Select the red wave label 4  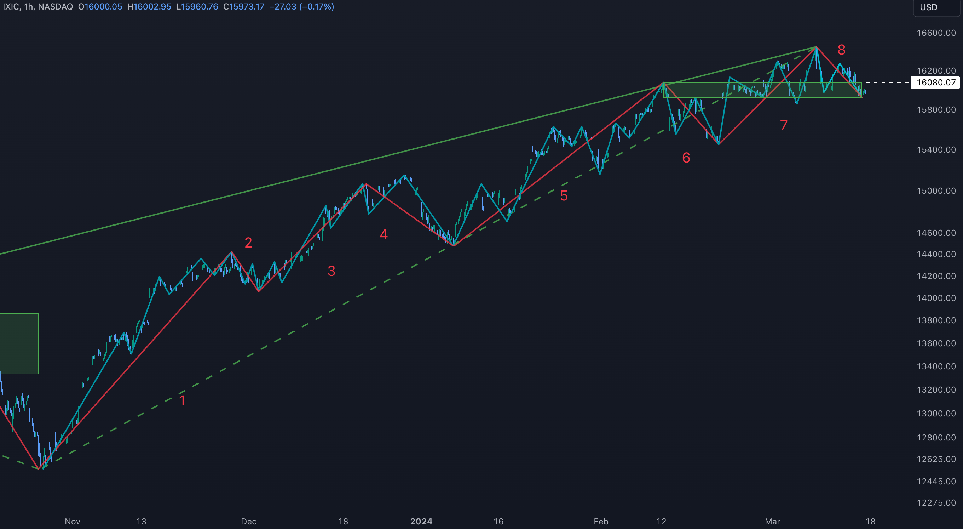[384, 234]
